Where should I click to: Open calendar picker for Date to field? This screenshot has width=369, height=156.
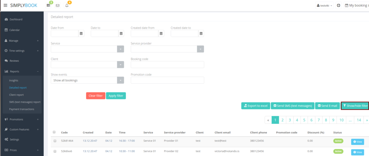point(121,34)
